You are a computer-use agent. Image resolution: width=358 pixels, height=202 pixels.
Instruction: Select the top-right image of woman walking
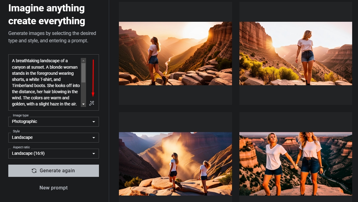point(296,53)
